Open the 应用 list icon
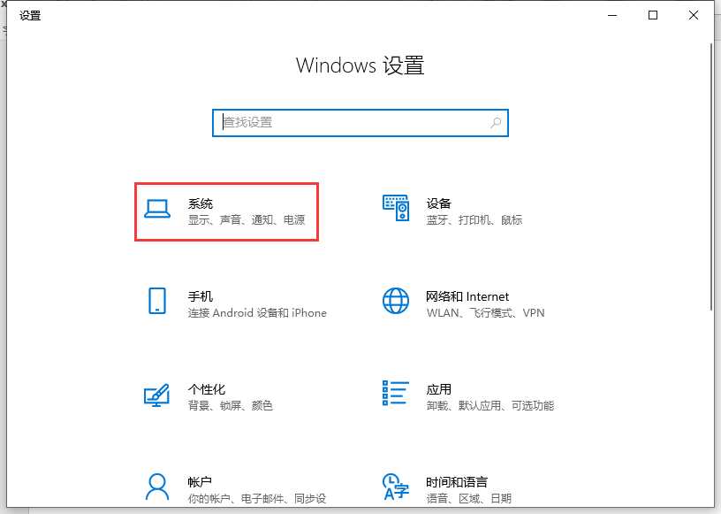The image size is (721, 514). click(396, 393)
